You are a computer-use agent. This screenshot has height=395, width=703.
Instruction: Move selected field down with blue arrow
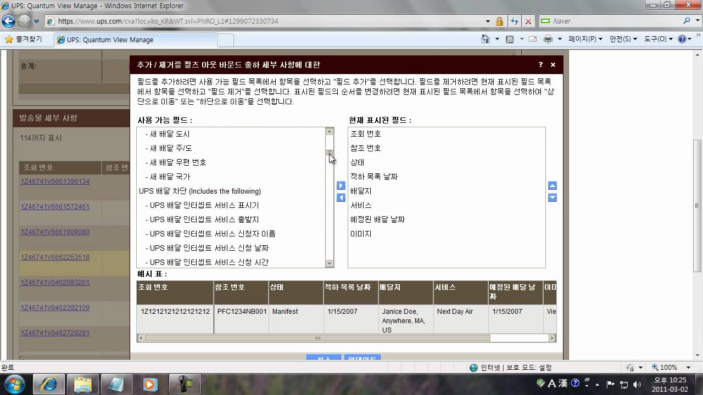(x=553, y=198)
